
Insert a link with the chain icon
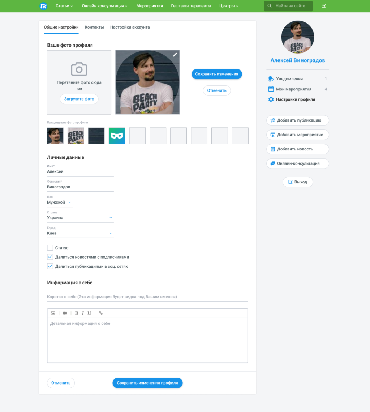(x=101, y=313)
